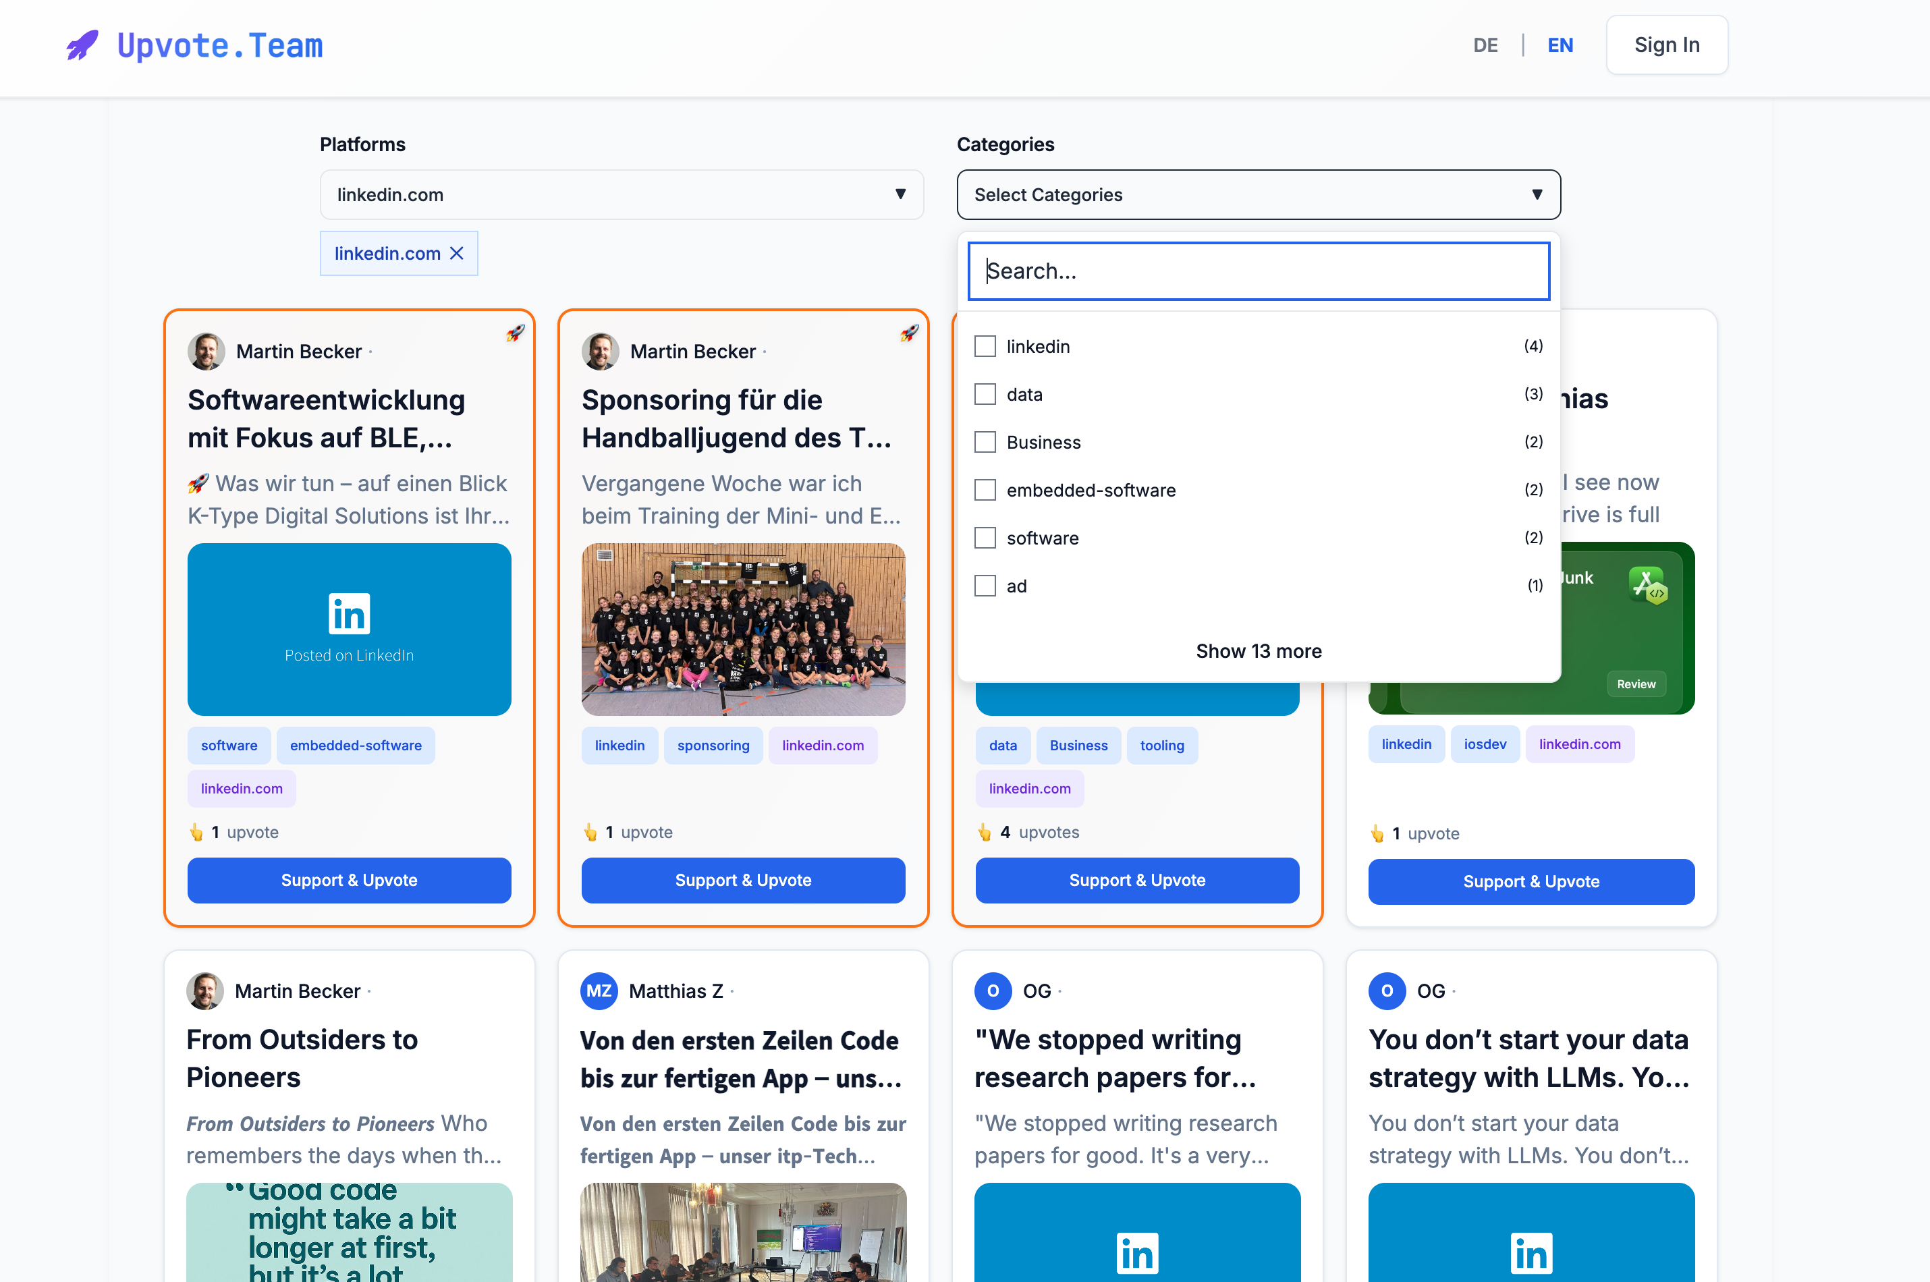Viewport: 1930px width, 1282px height.
Task: Click the Upvote.Team rocket logo icon
Action: (x=82, y=45)
